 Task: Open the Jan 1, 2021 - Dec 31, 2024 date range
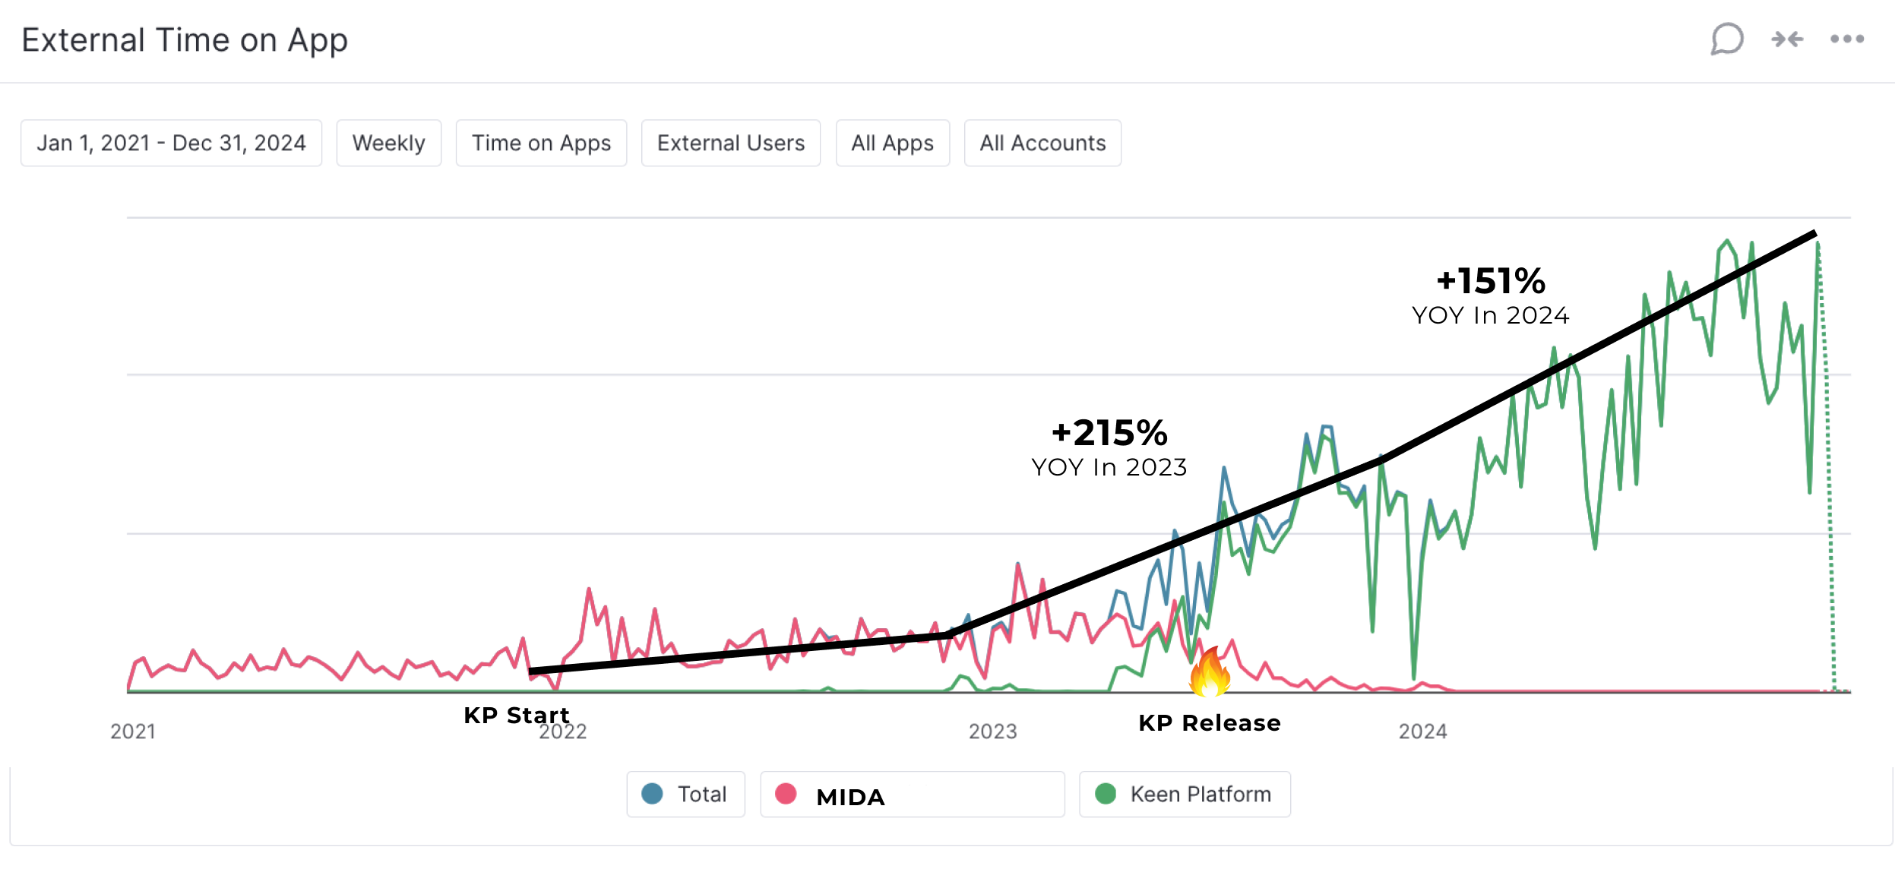(x=171, y=143)
